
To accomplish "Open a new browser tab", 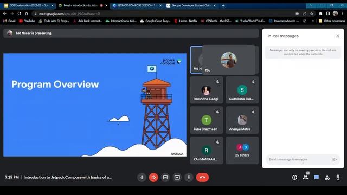I will click(223, 5).
